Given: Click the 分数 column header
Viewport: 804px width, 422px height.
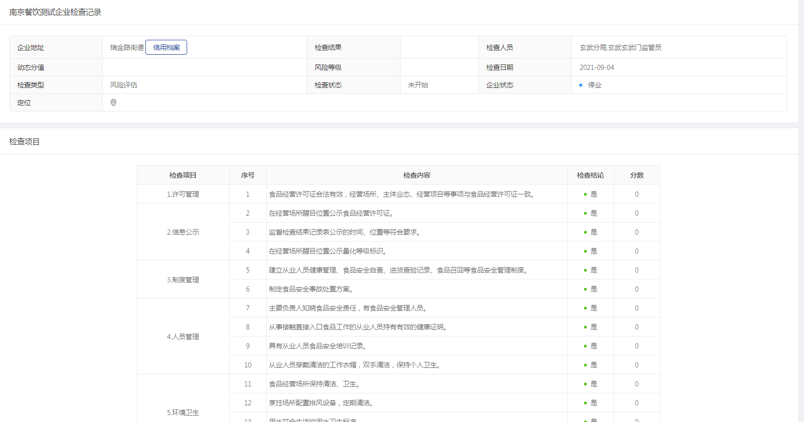Looking at the screenshot, I should (x=637, y=175).
